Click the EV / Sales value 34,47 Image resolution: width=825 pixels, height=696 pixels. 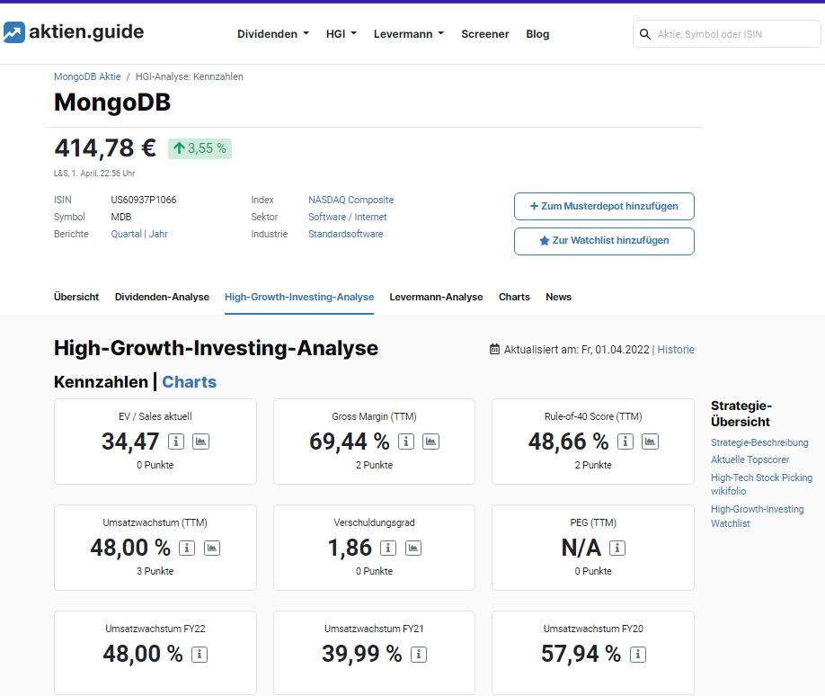[130, 442]
